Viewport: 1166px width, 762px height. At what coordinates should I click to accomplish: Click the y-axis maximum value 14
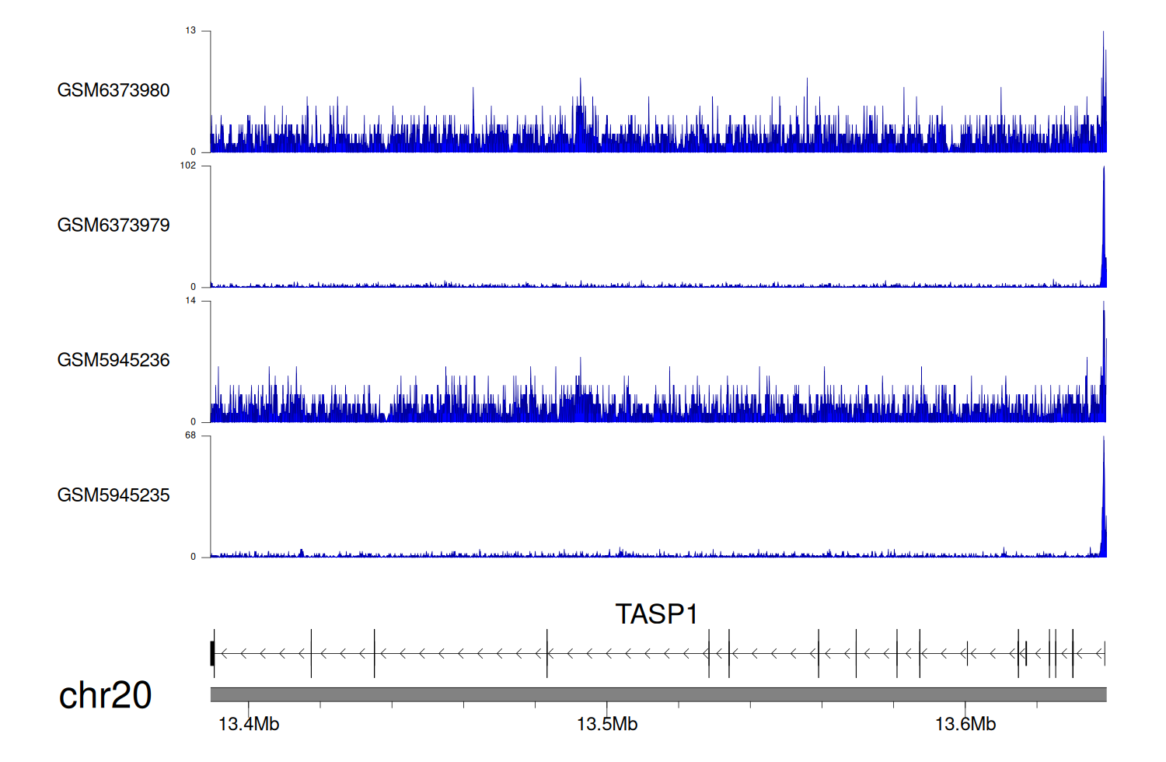[190, 301]
